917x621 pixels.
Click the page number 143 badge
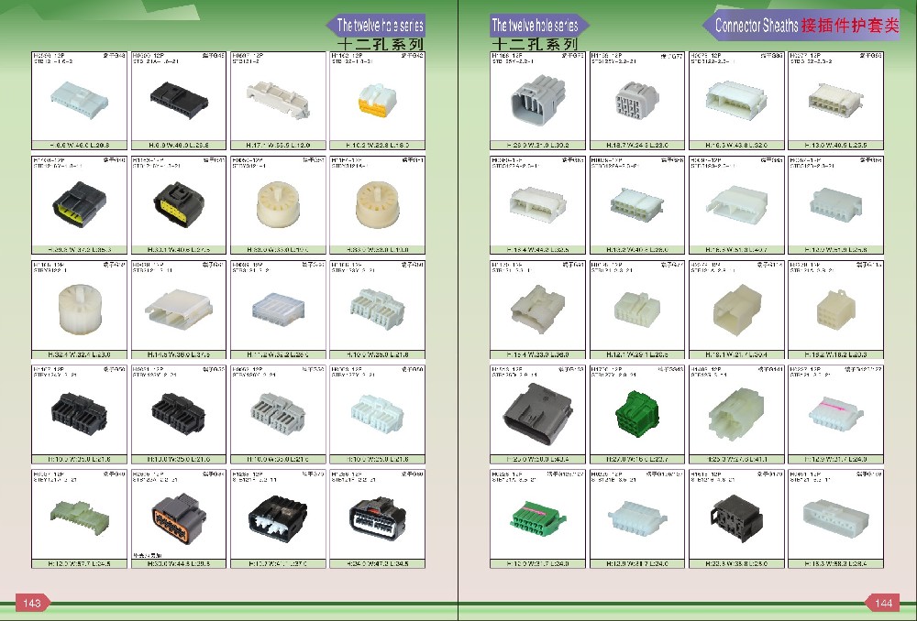click(x=32, y=603)
